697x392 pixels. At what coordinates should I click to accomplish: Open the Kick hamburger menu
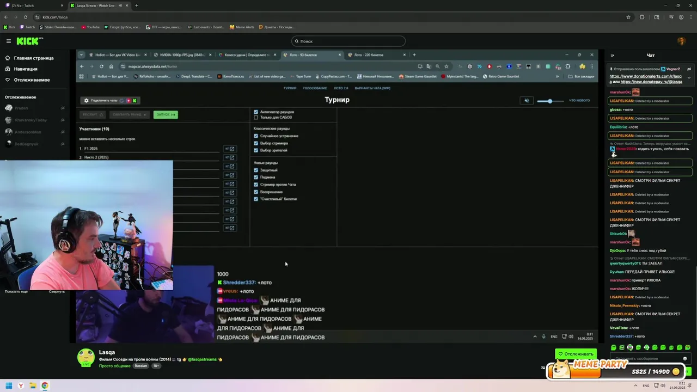click(9, 41)
